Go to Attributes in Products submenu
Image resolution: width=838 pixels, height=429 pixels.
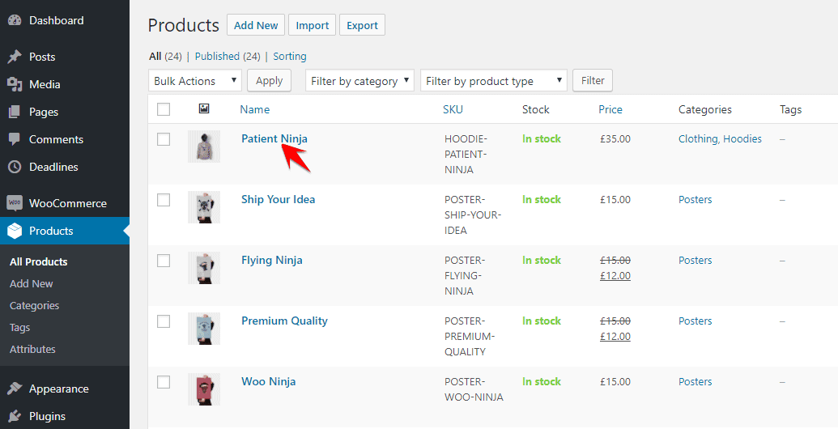(x=32, y=349)
